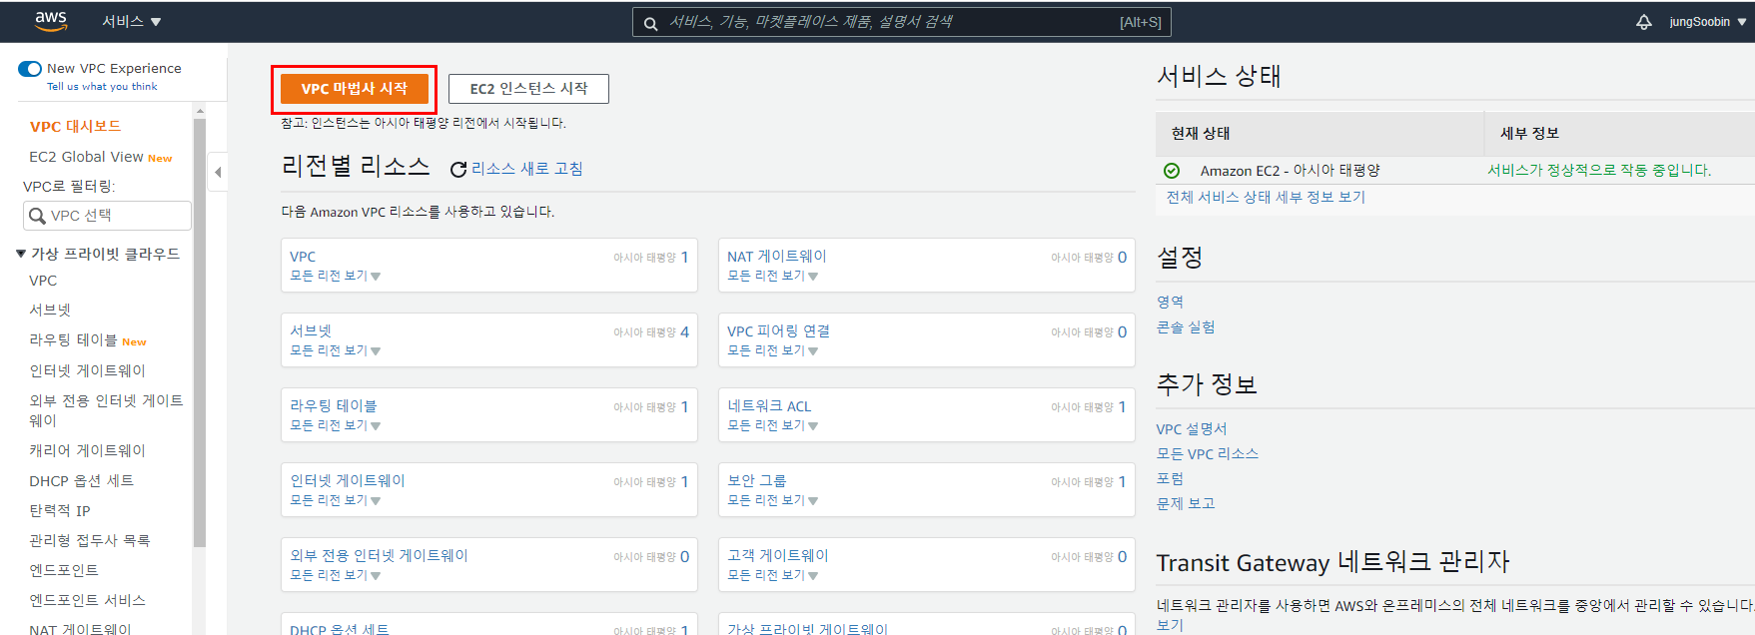Expand 모든 리전 보기 under VPC 피어링 연결 card
The height and width of the screenshot is (635, 1755).
point(773,350)
